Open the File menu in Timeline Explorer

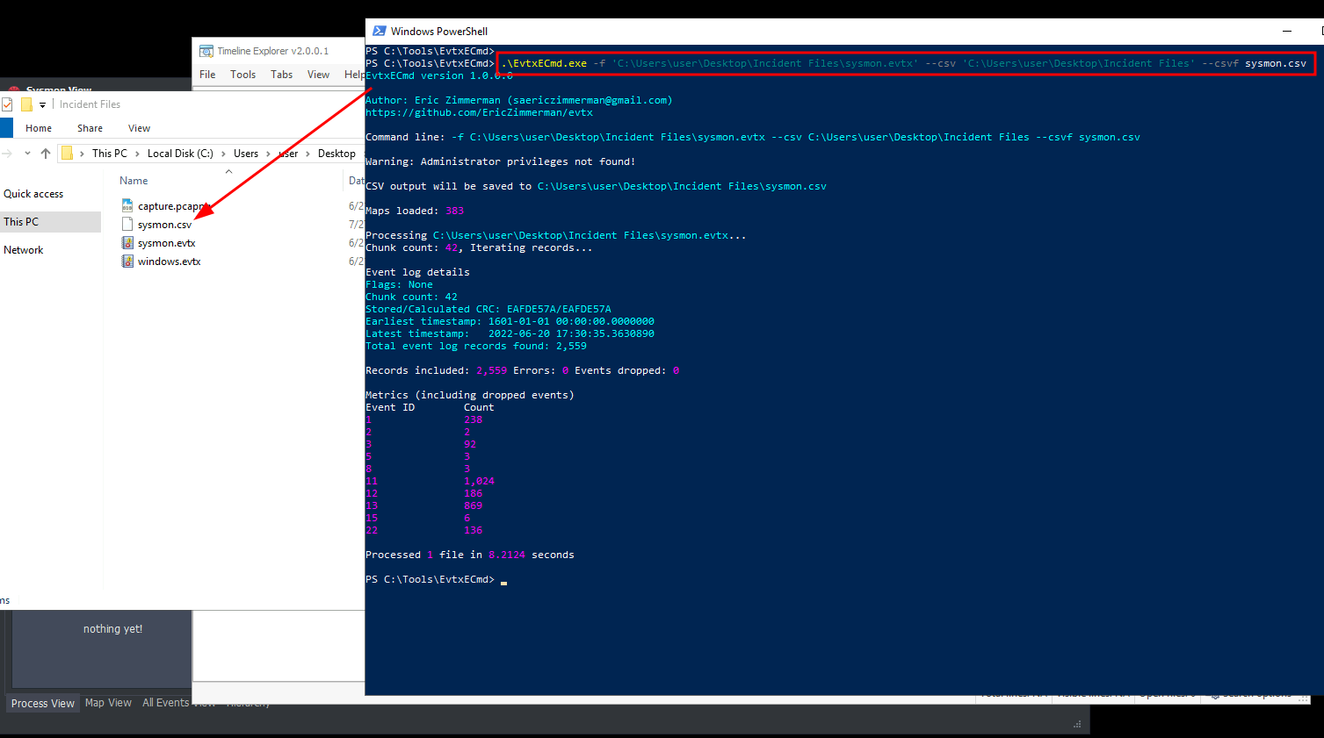coord(207,75)
